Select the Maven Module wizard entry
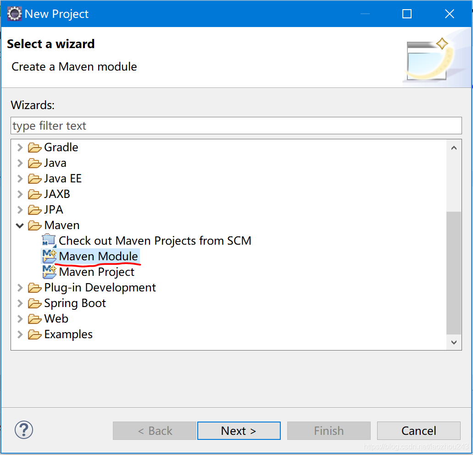Image resolution: width=473 pixels, height=455 pixels. [x=98, y=257]
